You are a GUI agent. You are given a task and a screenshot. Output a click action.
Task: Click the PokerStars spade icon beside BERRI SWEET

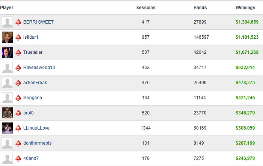(18, 22)
